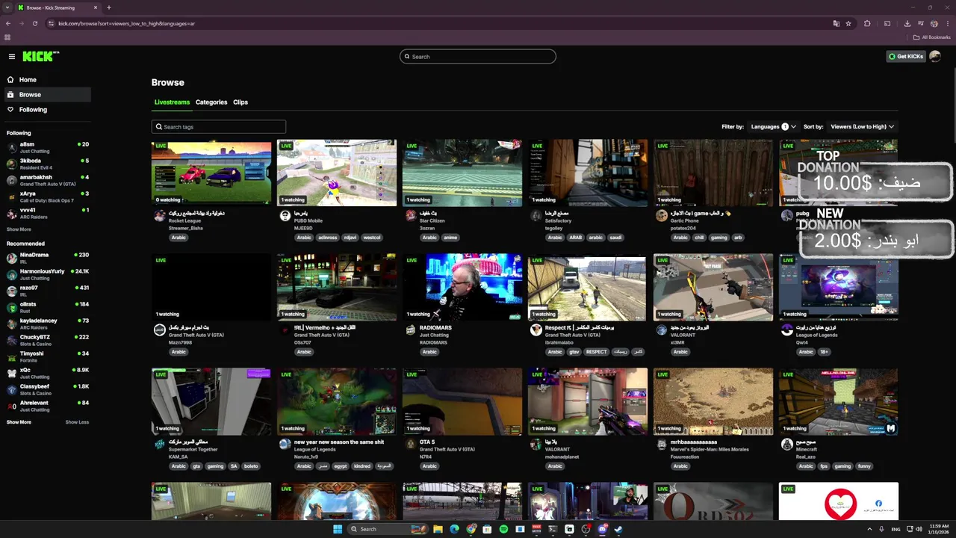Open Following in the sidebar
956x538 pixels.
coord(33,110)
